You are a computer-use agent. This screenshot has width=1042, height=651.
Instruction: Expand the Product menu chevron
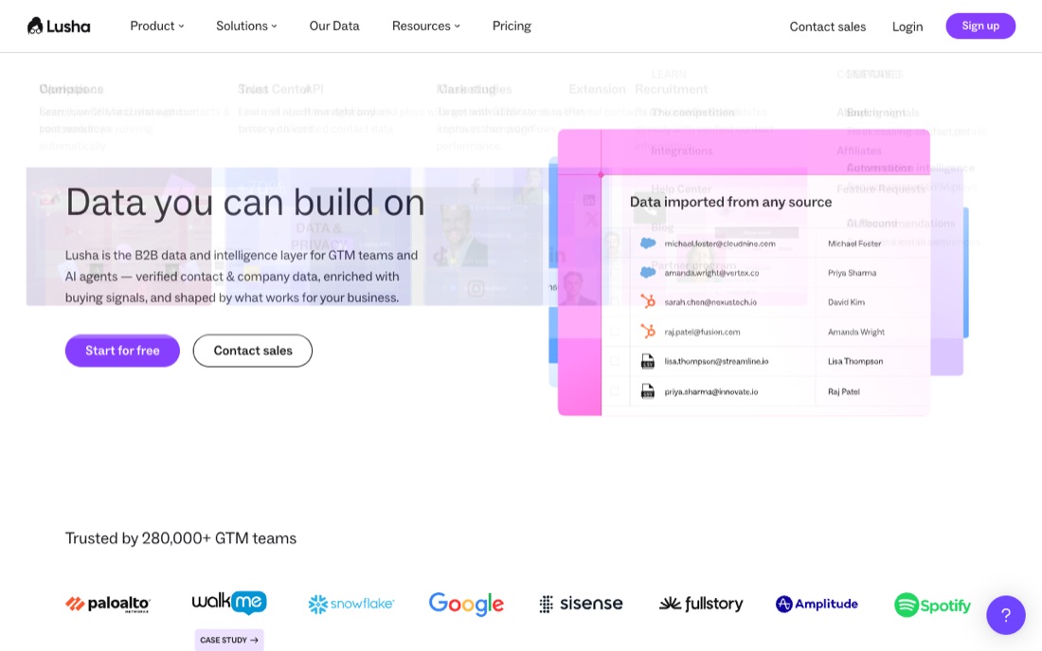pos(181,27)
